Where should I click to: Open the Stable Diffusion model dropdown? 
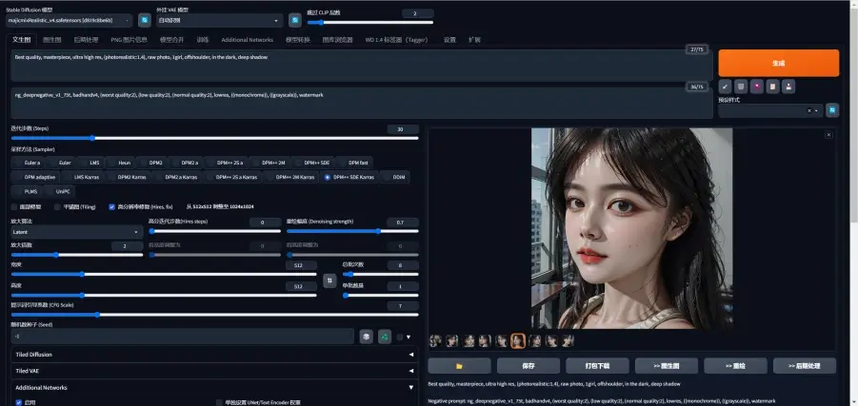69,20
